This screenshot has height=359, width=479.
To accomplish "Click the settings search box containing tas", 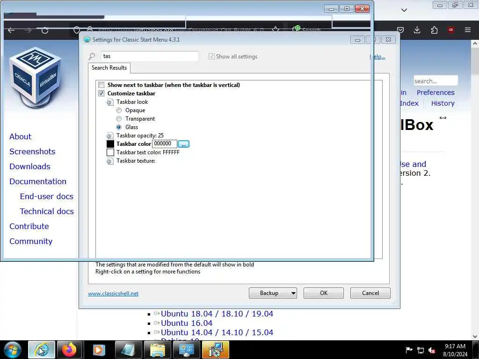I will pos(149,56).
